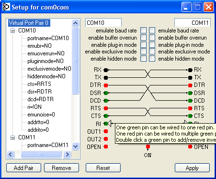Click the COM11 port name field
Image resolution: width=216 pixels, height=179 pixels.
coord(193,23)
